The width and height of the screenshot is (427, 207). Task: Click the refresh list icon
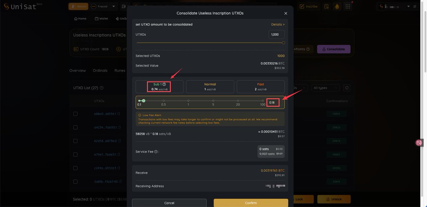[347, 88]
